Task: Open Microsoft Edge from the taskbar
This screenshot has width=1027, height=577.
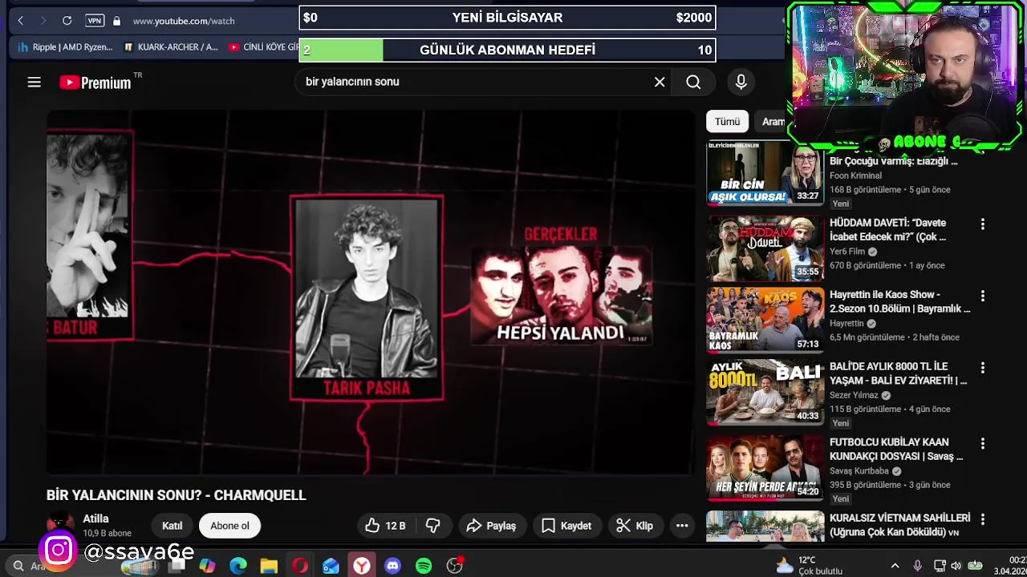Action: pos(238,566)
